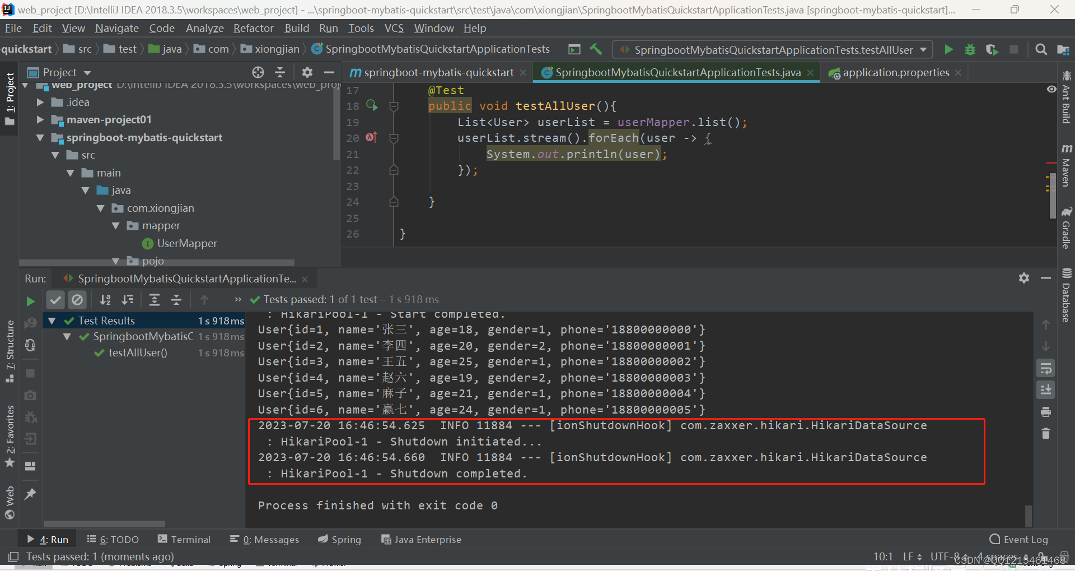Switch to application.properties tab

click(895, 72)
